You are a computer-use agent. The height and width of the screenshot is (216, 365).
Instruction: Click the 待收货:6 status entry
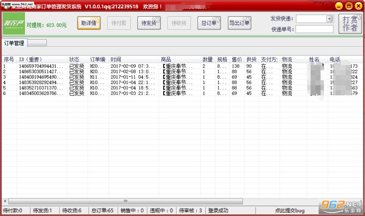pos(72,211)
